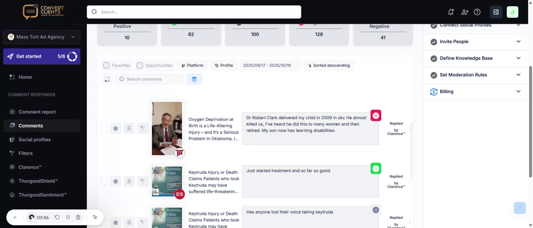The width and height of the screenshot is (533, 228).
Task: Go to Home in sidebar
Action: point(42,77)
